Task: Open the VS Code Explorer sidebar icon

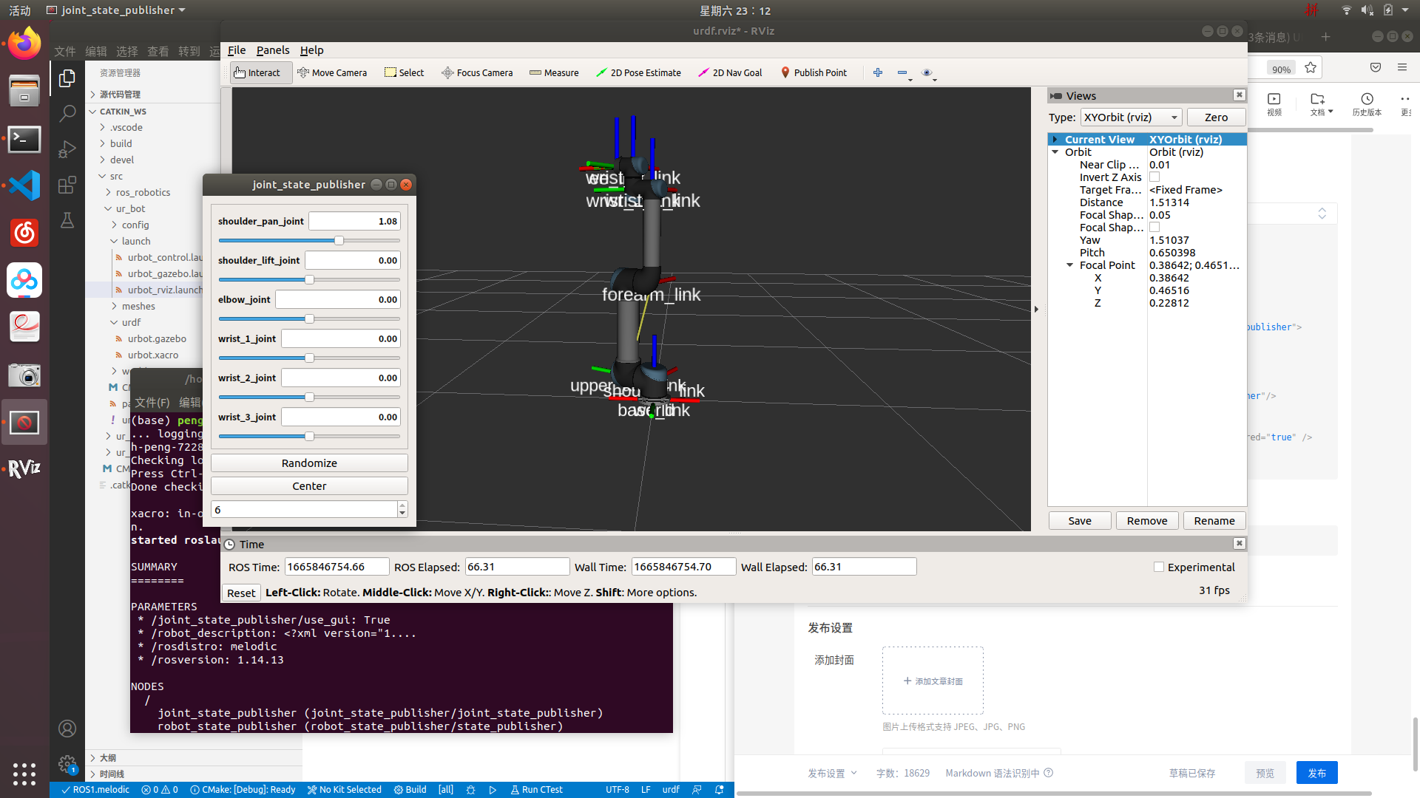Action: 67,78
